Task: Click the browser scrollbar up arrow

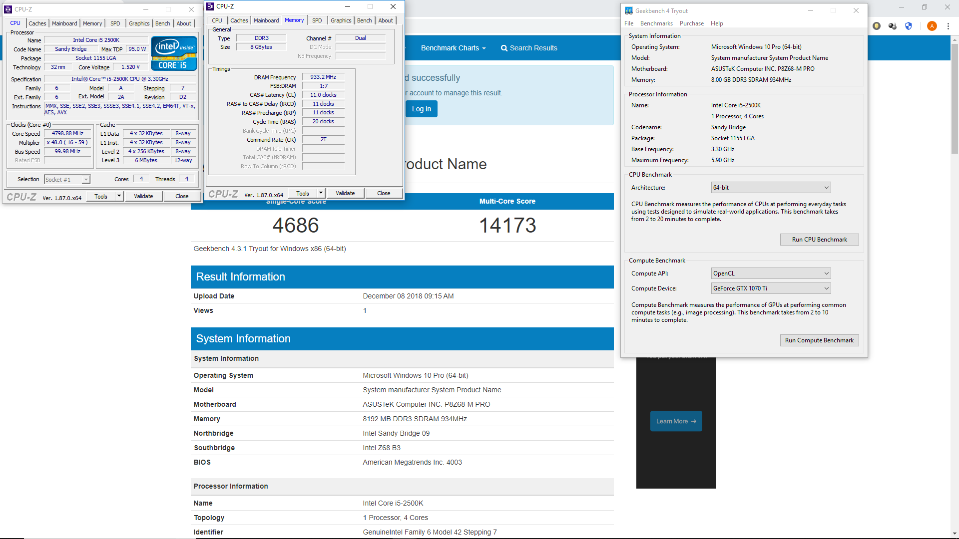Action: click(x=955, y=39)
